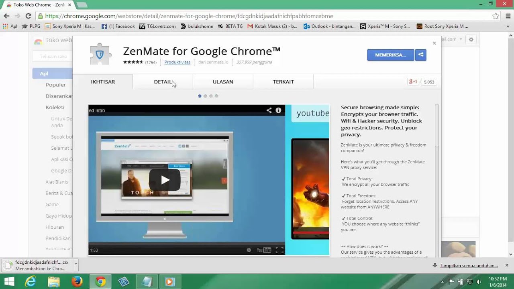Select the fourth carousel dot
This screenshot has width=514, height=289.
(216, 96)
